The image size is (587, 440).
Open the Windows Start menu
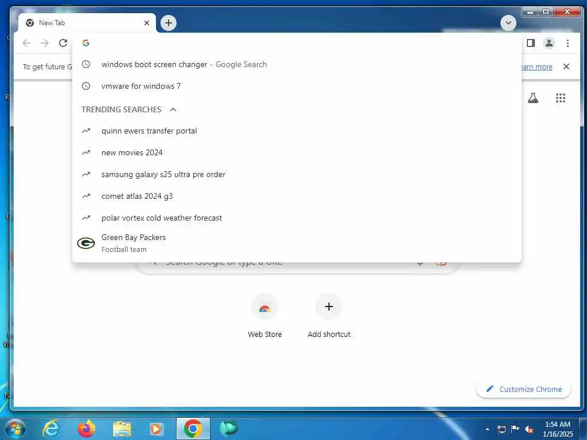tap(15, 429)
